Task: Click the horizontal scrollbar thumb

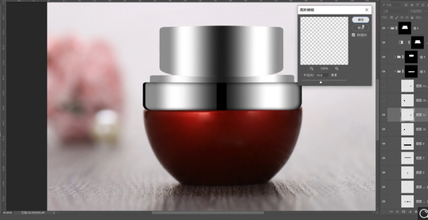Action: click(x=208, y=213)
